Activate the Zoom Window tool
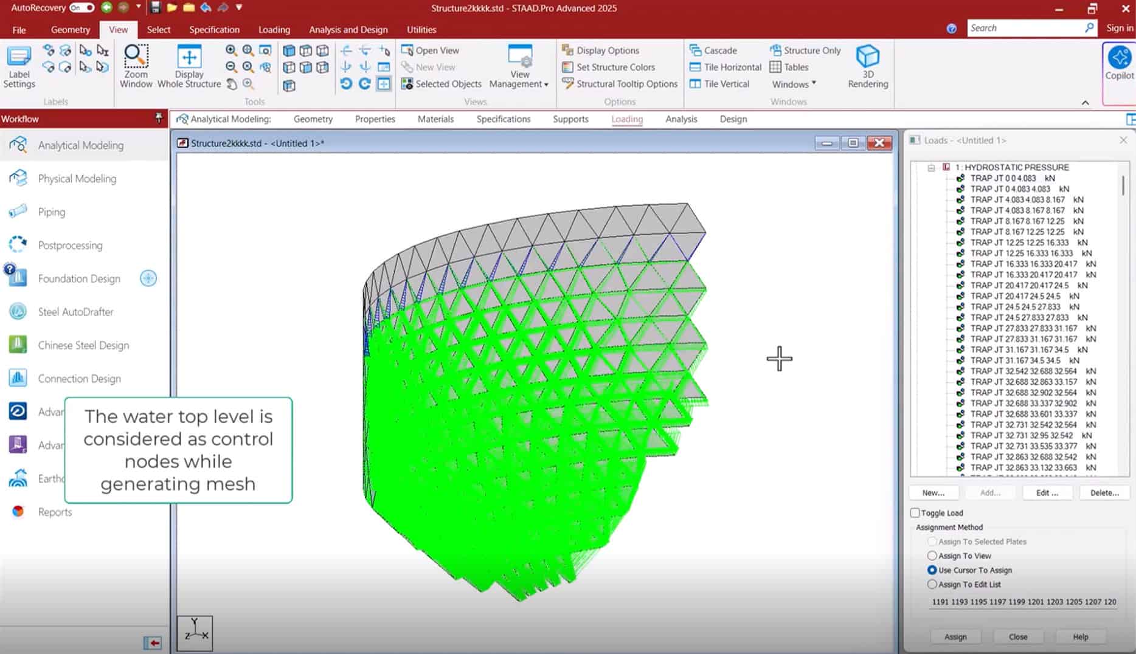Viewport: 1136px width, 654px height. tap(136, 67)
